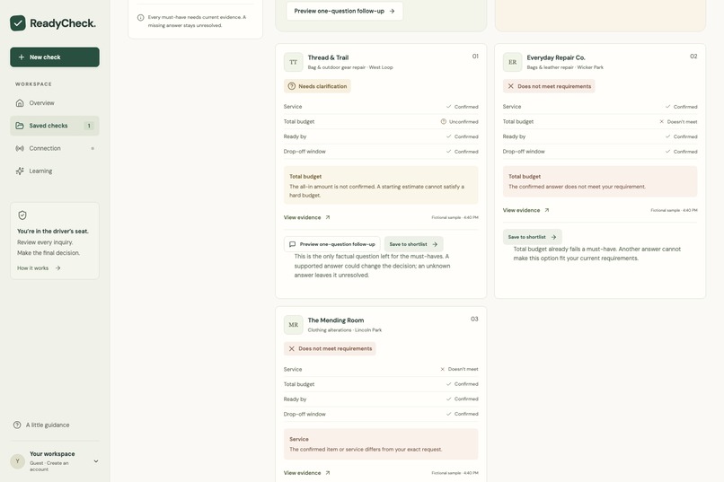Click Thread & Trail Total budget Unconfirmed status
The width and height of the screenshot is (724, 482).
(x=459, y=122)
